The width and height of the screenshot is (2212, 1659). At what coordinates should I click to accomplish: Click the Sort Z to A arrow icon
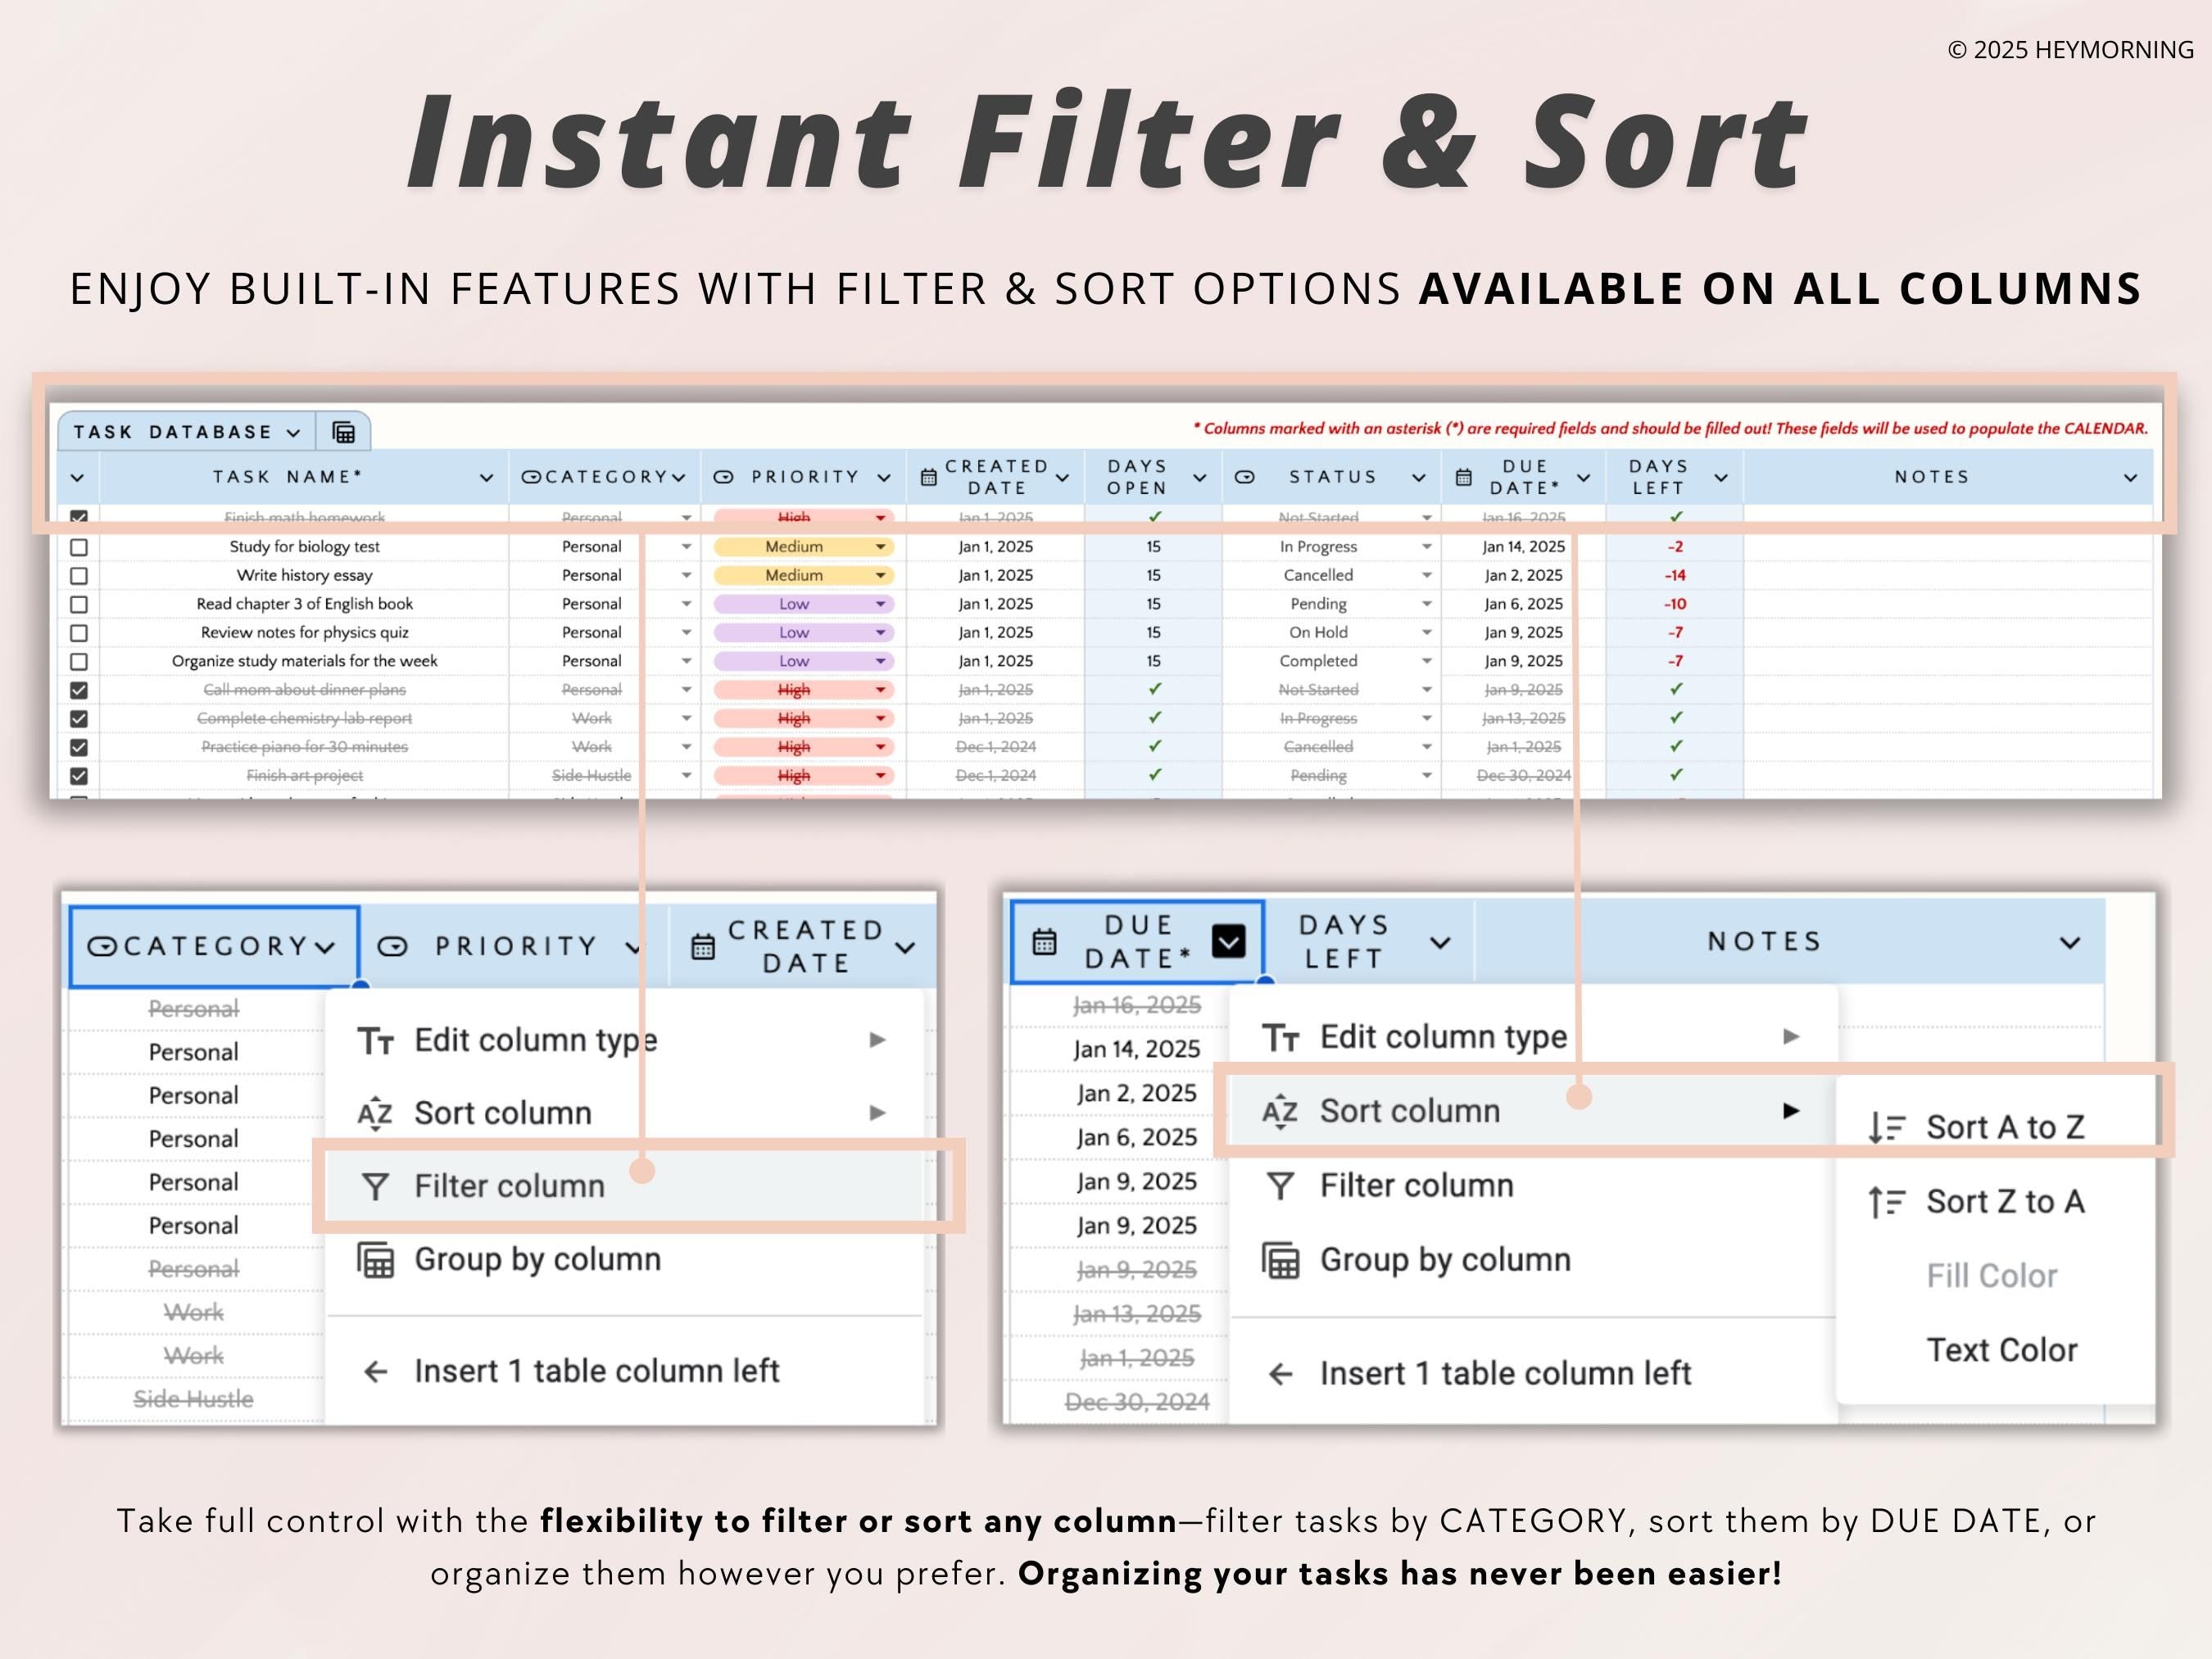[1885, 1201]
